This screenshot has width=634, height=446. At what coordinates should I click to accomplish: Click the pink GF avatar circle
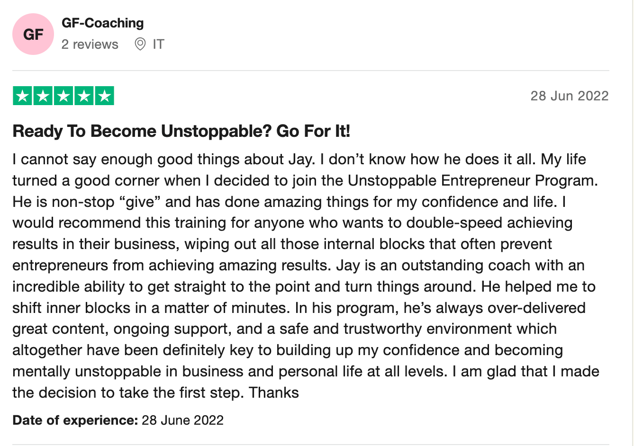tap(33, 34)
